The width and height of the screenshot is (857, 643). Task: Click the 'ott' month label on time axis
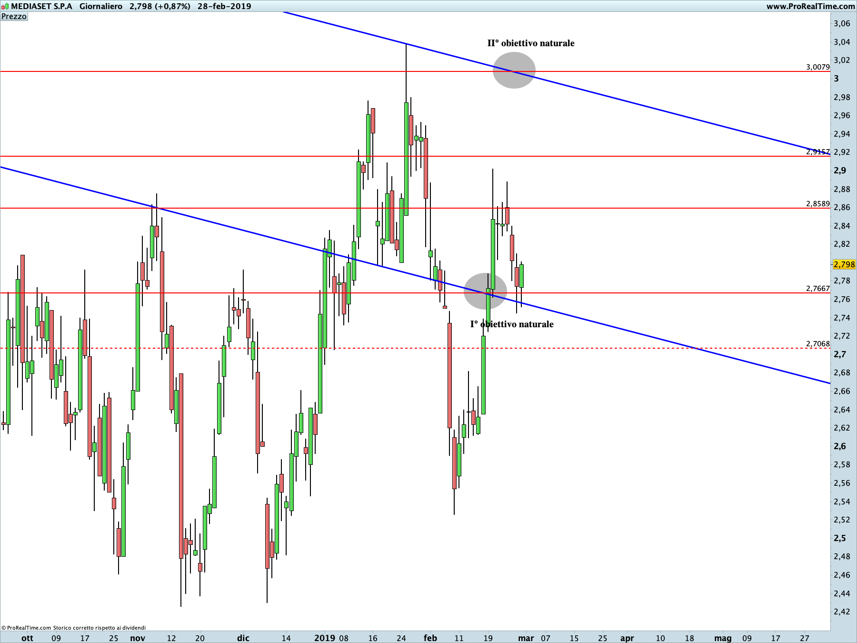(27, 638)
